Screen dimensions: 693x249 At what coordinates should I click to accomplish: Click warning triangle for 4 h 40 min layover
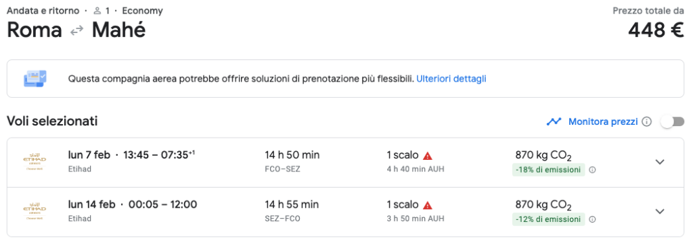point(428,156)
